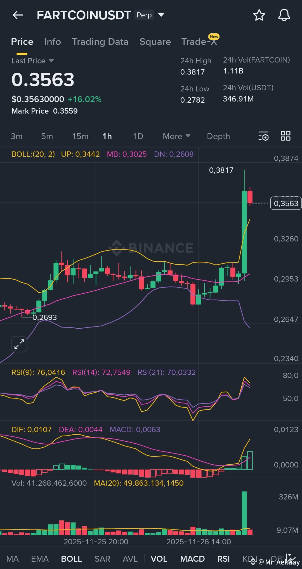Image resolution: width=302 pixels, height=569 pixels.
Task: Click the MACD: 0,0063 value
Action: click(135, 430)
